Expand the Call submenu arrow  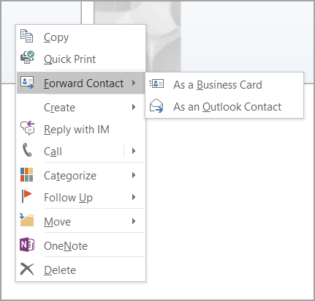pos(134,151)
